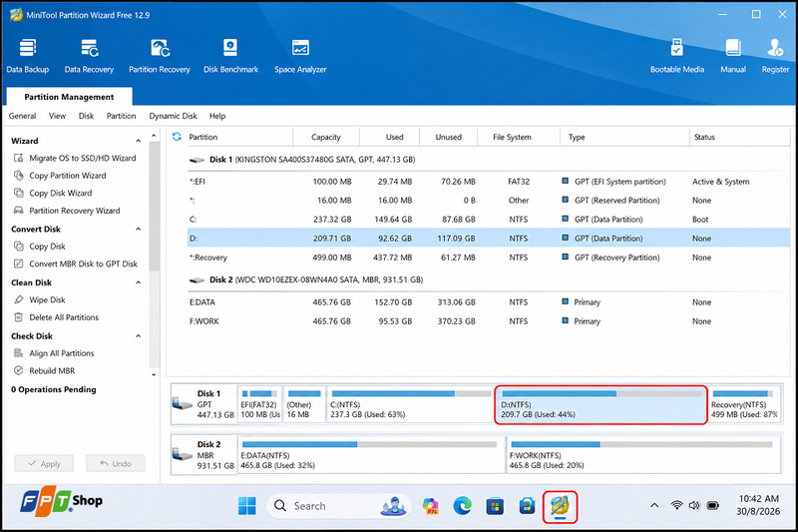Screen dimensions: 798x532
Task: Click the Copy Disk Wizard icon
Action: [18, 193]
